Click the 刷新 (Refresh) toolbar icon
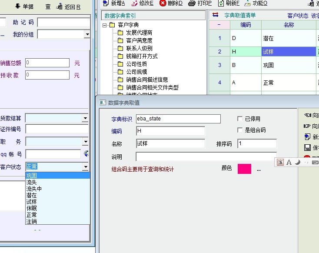The image size is (319, 253). point(221,3)
